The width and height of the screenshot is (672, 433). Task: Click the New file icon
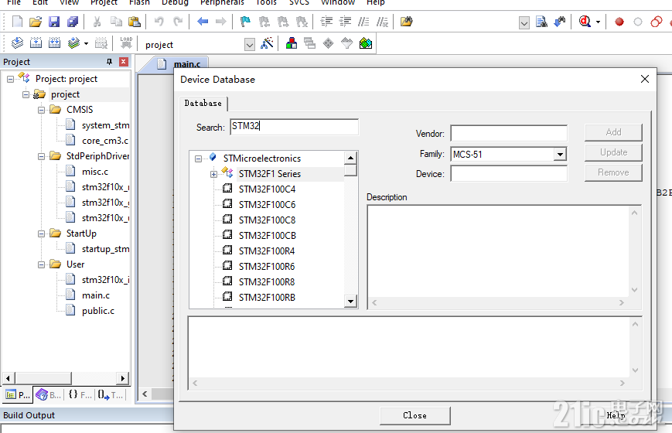pyautogui.click(x=17, y=22)
